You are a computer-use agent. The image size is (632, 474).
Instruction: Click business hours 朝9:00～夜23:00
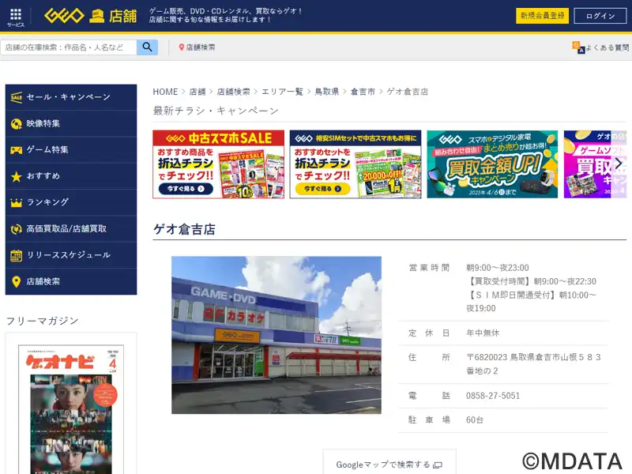[498, 268]
